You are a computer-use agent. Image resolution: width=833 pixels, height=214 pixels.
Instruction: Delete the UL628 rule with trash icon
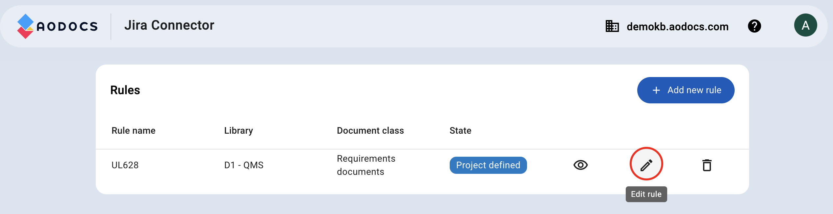pyautogui.click(x=707, y=165)
